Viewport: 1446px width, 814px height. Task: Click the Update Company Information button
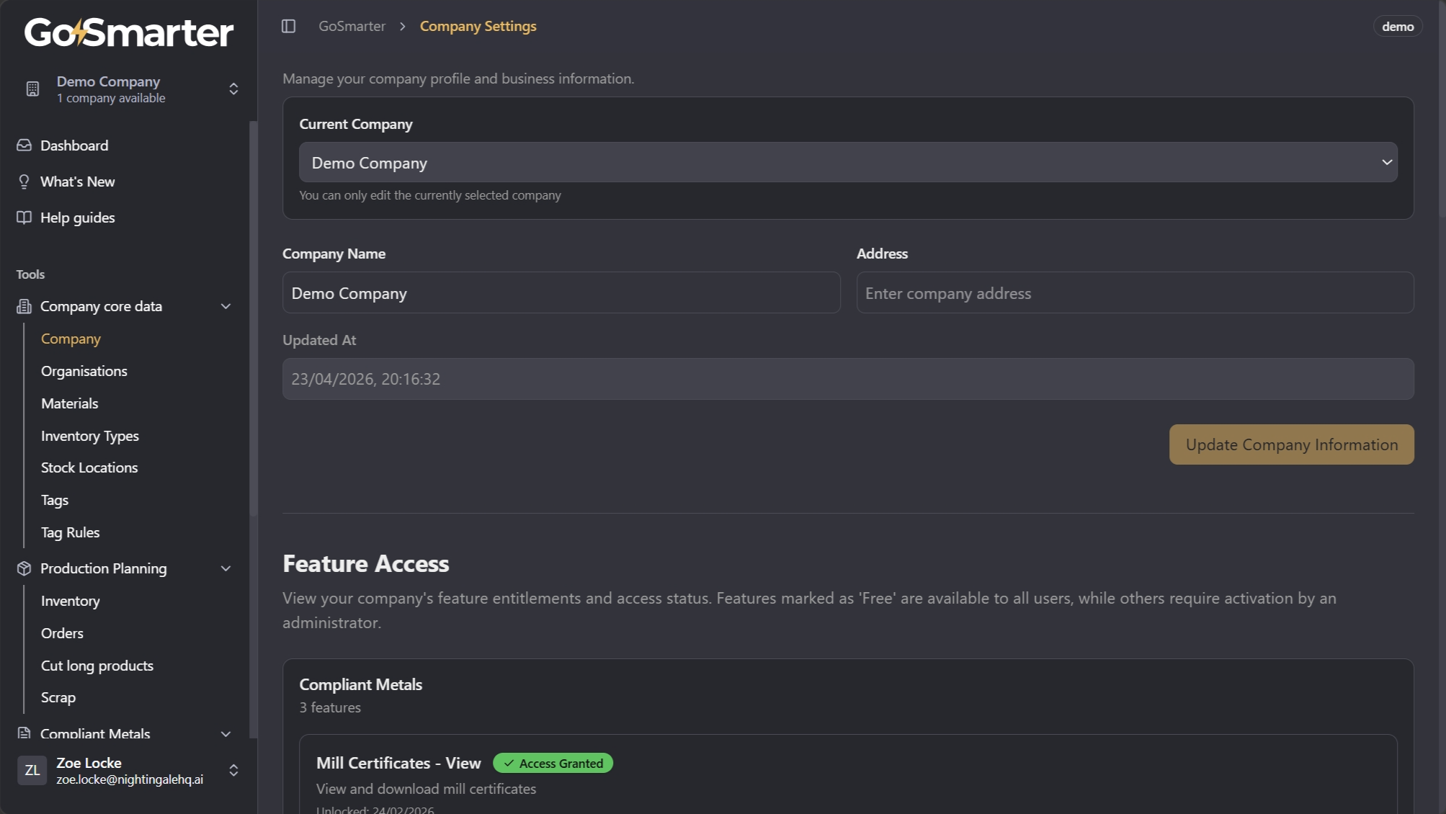(1291, 444)
